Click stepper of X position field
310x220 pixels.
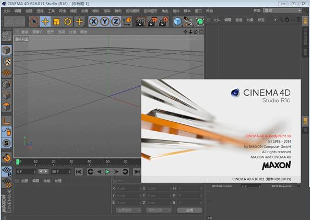coord(140,189)
